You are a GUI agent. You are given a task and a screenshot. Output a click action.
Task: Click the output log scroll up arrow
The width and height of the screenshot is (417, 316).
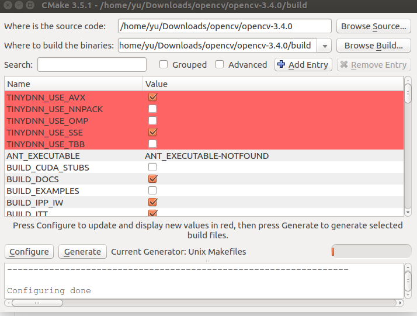(408, 267)
